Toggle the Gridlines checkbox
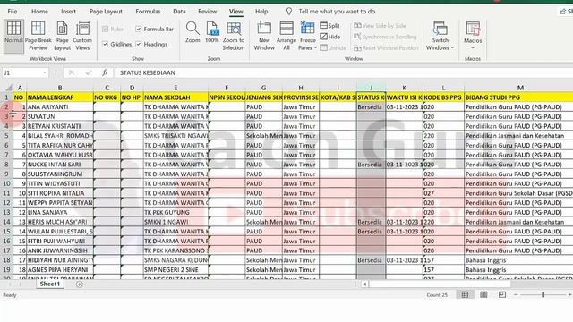 (106, 44)
